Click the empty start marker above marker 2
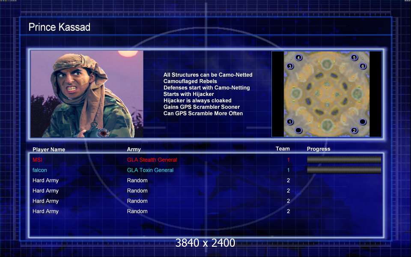This screenshot has width=411, height=257. (x=363, y=122)
